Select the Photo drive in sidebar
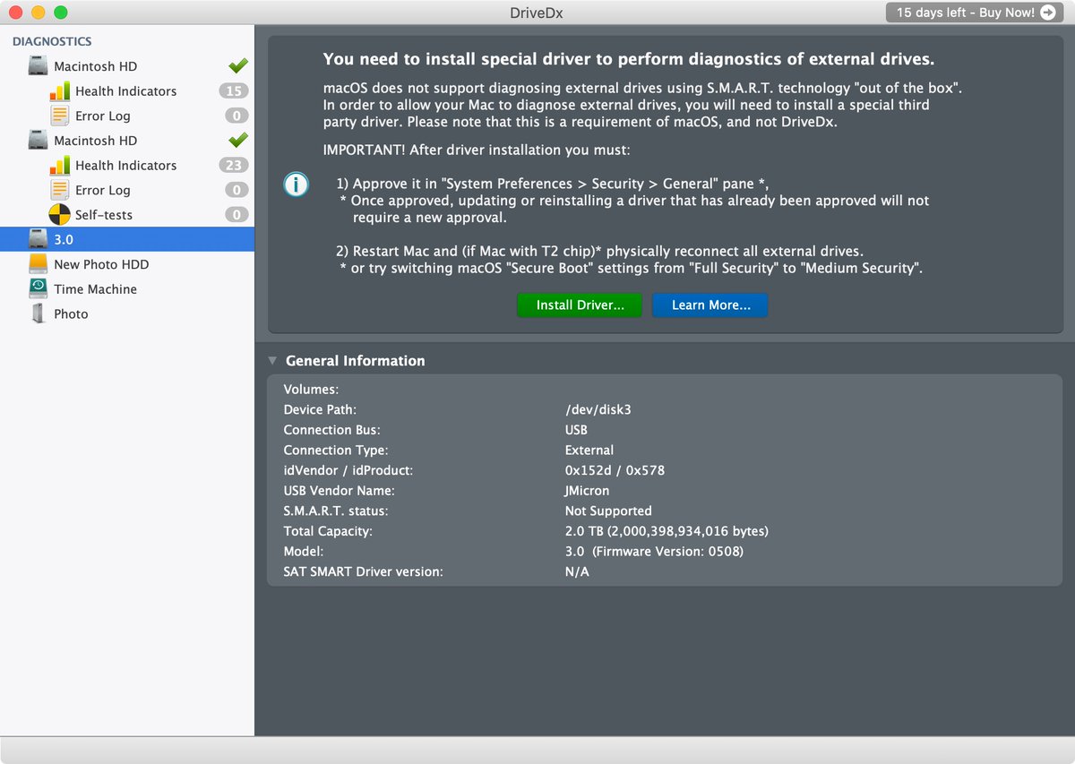1075x764 pixels. click(127, 313)
